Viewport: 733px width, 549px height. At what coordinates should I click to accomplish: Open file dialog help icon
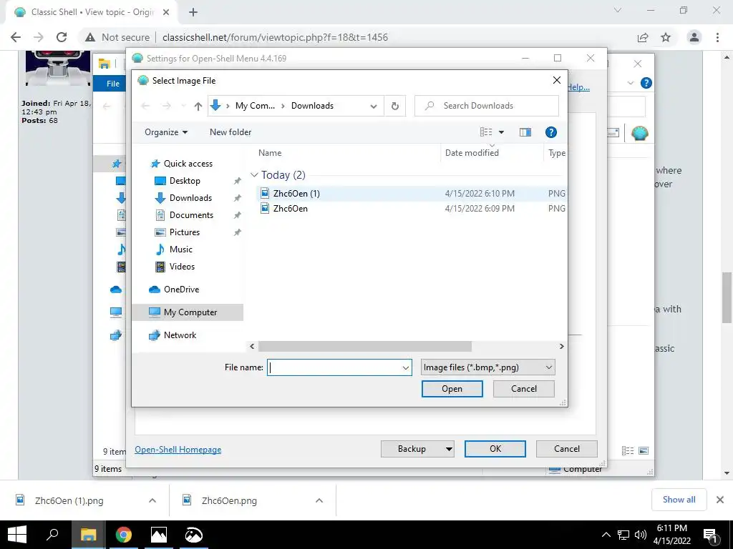tap(551, 132)
